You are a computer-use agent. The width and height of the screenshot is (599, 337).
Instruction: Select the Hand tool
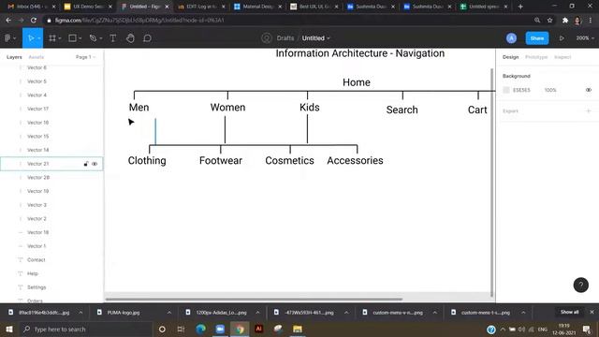point(130,38)
